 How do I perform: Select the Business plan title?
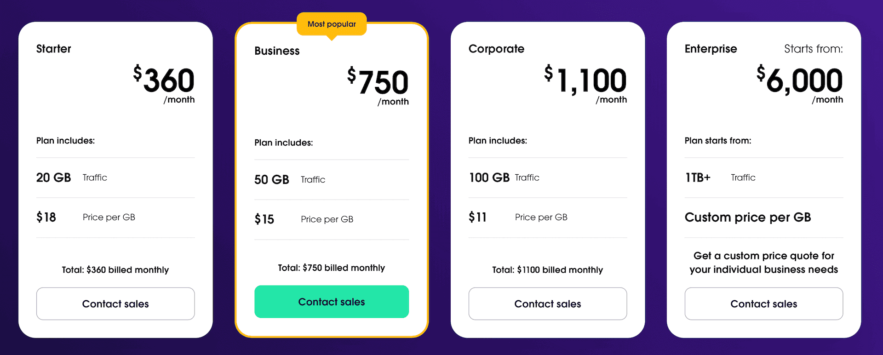277,51
